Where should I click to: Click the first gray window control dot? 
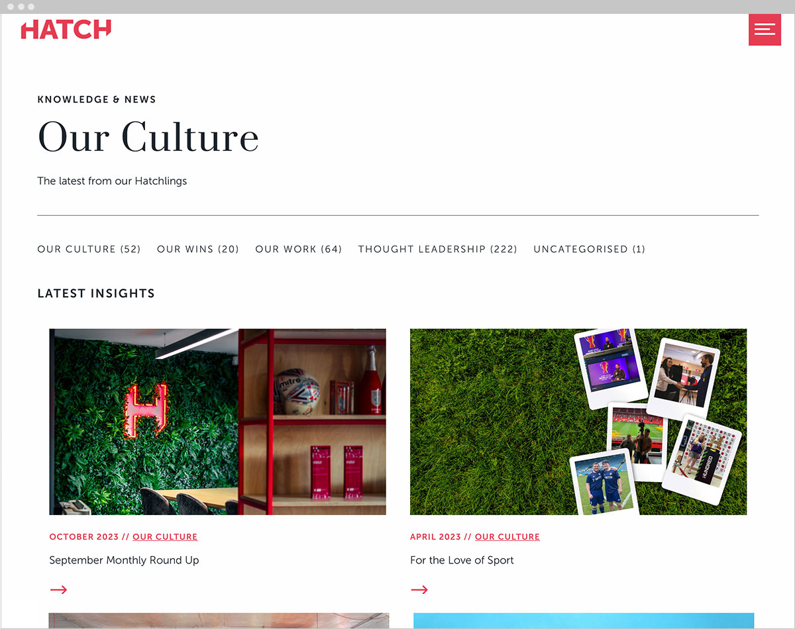tap(11, 7)
